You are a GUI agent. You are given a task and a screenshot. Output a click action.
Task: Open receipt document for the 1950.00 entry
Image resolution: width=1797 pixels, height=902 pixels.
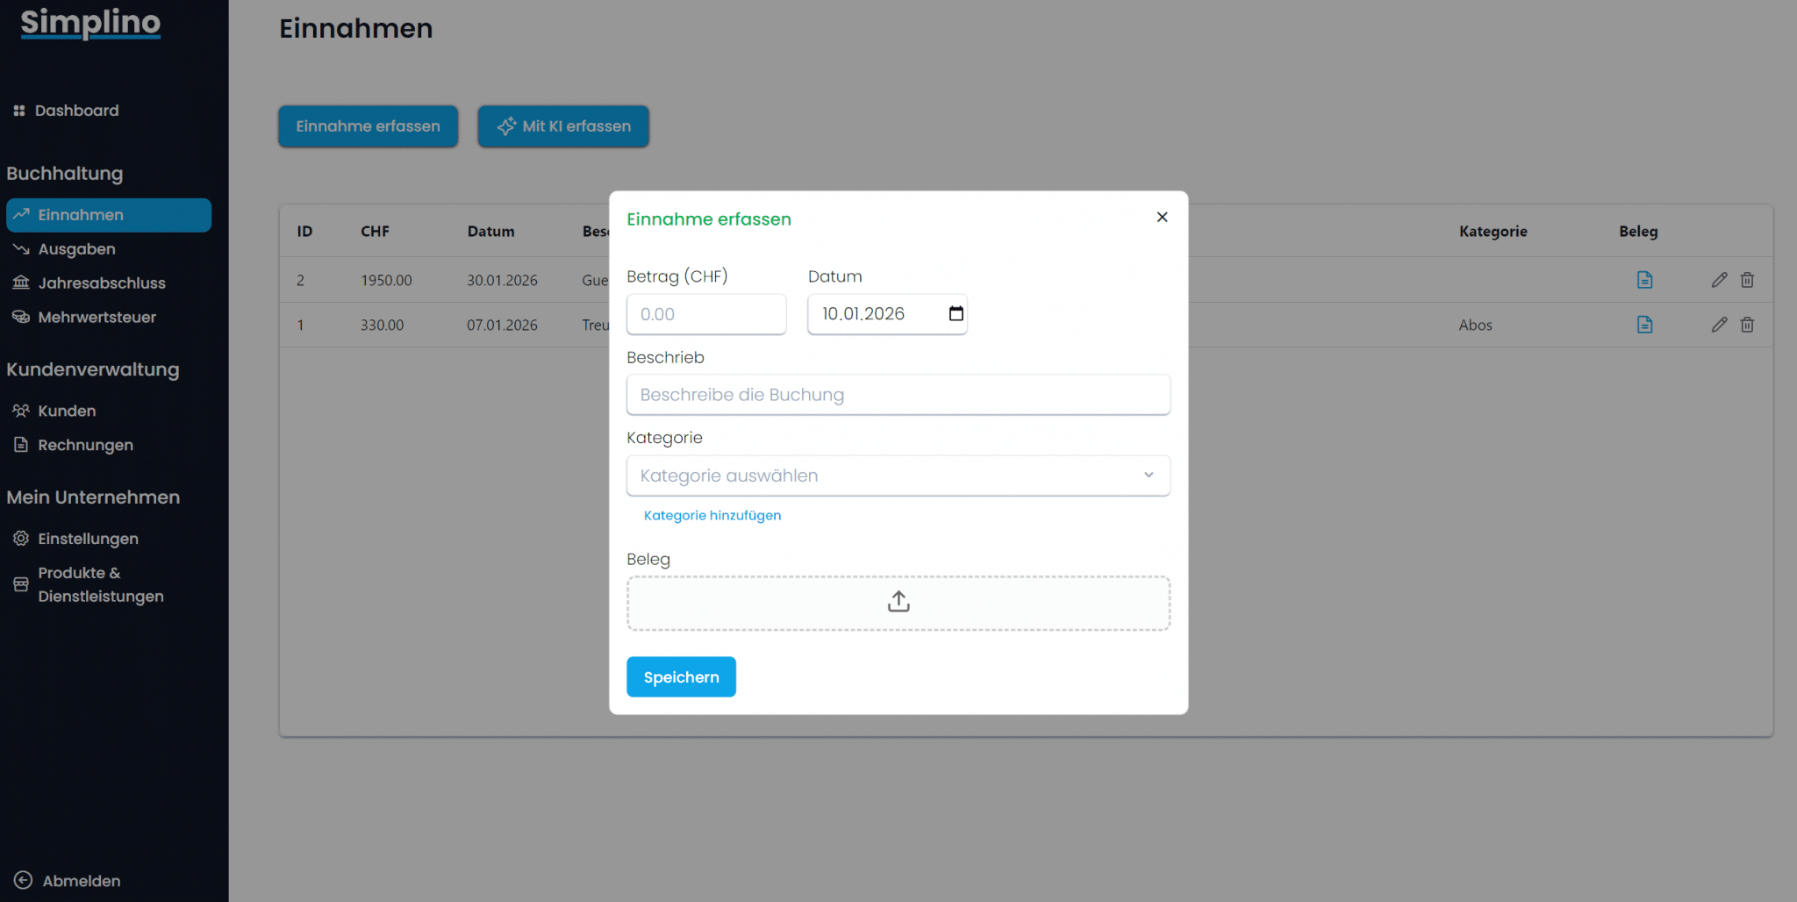(x=1644, y=280)
